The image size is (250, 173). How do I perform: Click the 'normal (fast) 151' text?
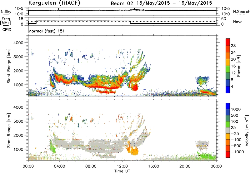tap(47, 31)
